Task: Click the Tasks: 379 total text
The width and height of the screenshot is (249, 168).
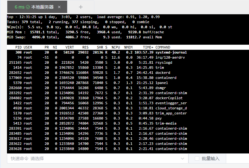Action: pyautogui.click(x=24, y=22)
